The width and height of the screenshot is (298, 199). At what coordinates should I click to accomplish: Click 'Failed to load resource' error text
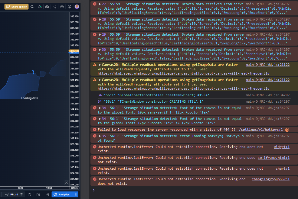pos(166,130)
